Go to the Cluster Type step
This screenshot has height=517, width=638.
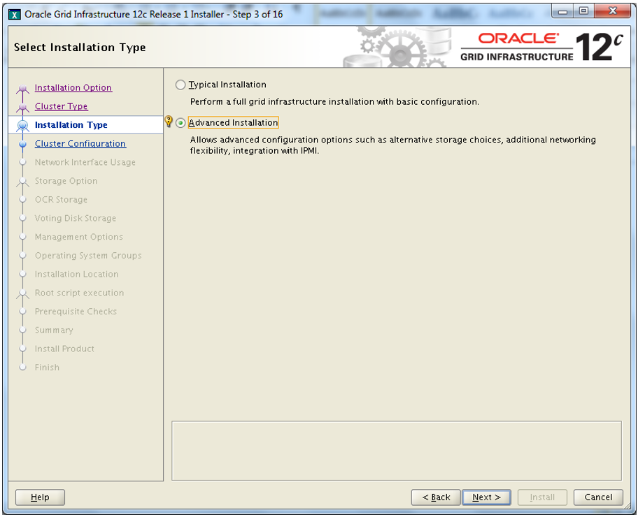point(61,106)
